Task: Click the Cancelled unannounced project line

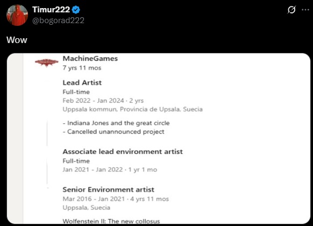Action: 113,132
